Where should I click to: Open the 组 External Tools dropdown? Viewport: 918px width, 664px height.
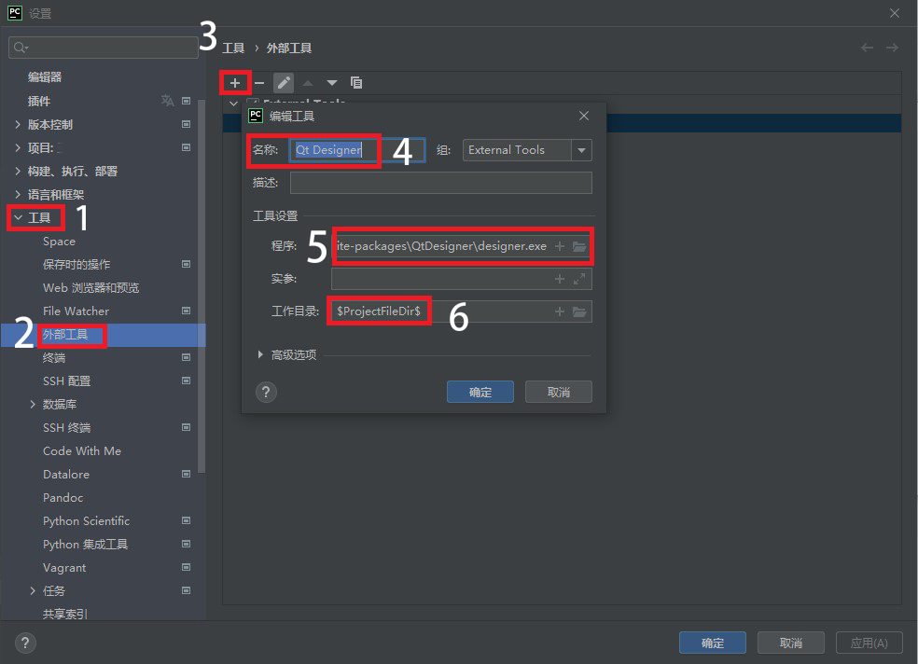click(x=581, y=150)
